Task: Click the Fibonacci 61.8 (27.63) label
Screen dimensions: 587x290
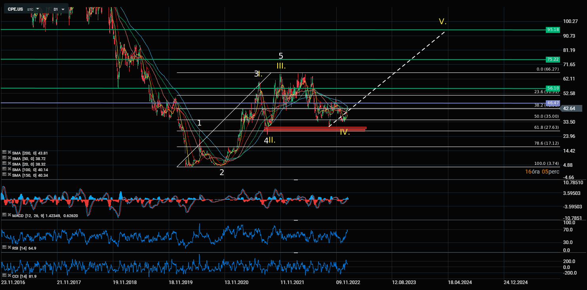Action: (x=546, y=128)
